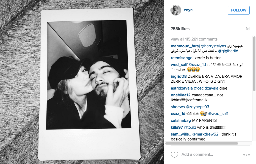Click the Add a comment field
Image resolution: width=256 pixels, height=164 pixels.
pos(197,154)
